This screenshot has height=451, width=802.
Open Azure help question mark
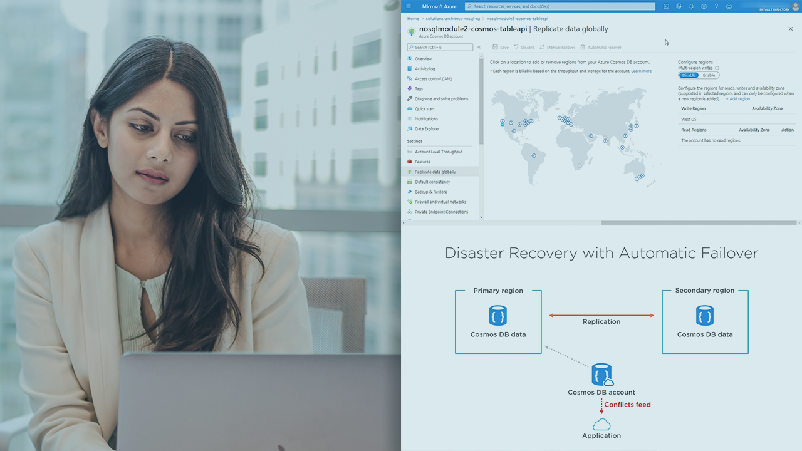pyautogui.click(x=716, y=6)
